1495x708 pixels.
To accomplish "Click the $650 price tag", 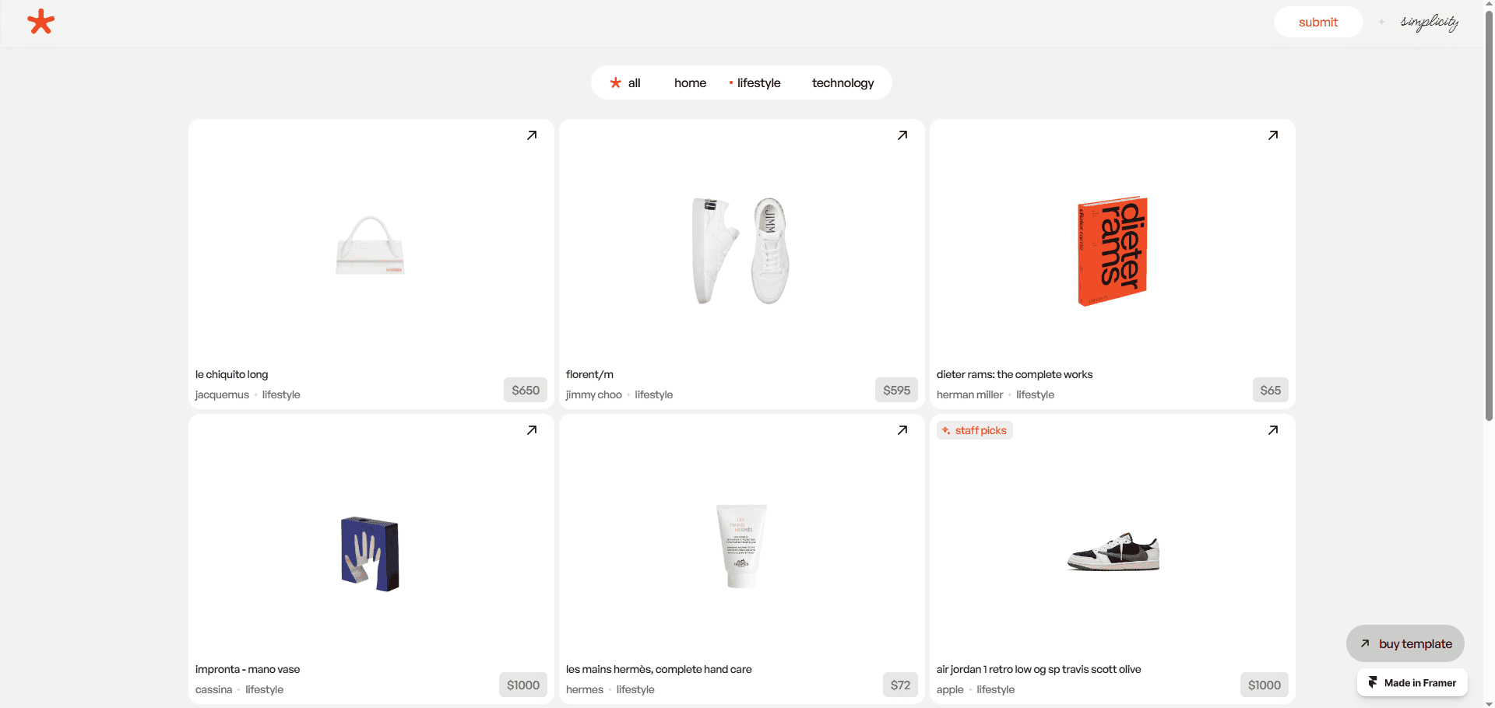I will (526, 390).
